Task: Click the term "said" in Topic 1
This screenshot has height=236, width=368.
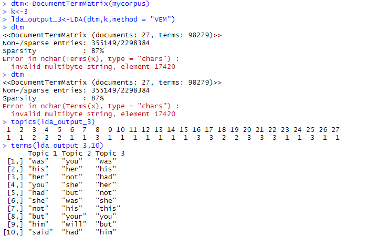Action: (40, 232)
